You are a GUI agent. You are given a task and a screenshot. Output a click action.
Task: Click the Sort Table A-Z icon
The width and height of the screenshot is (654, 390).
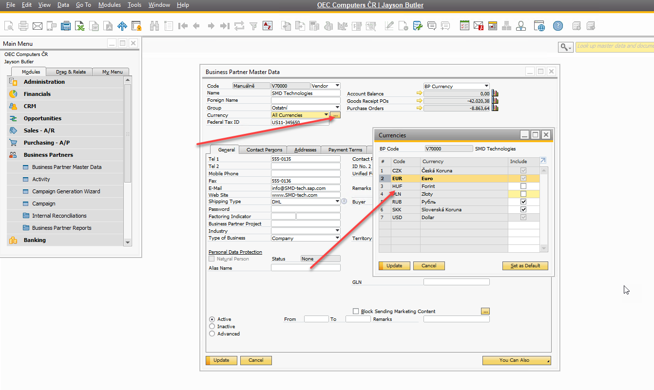268,26
